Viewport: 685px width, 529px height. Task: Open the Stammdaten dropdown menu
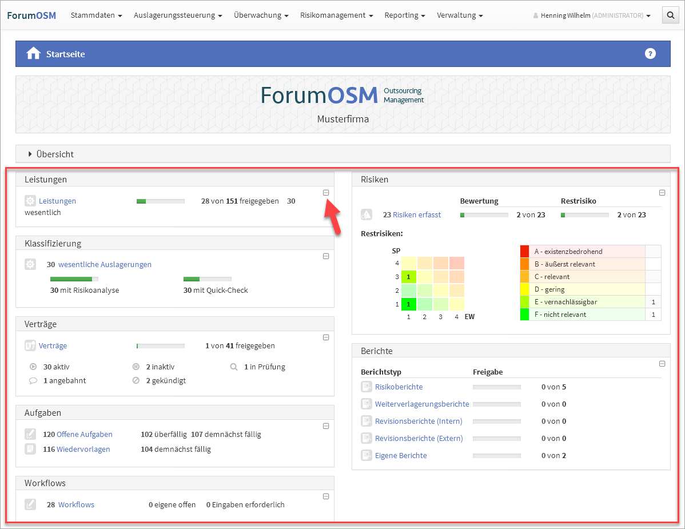pyautogui.click(x=96, y=15)
